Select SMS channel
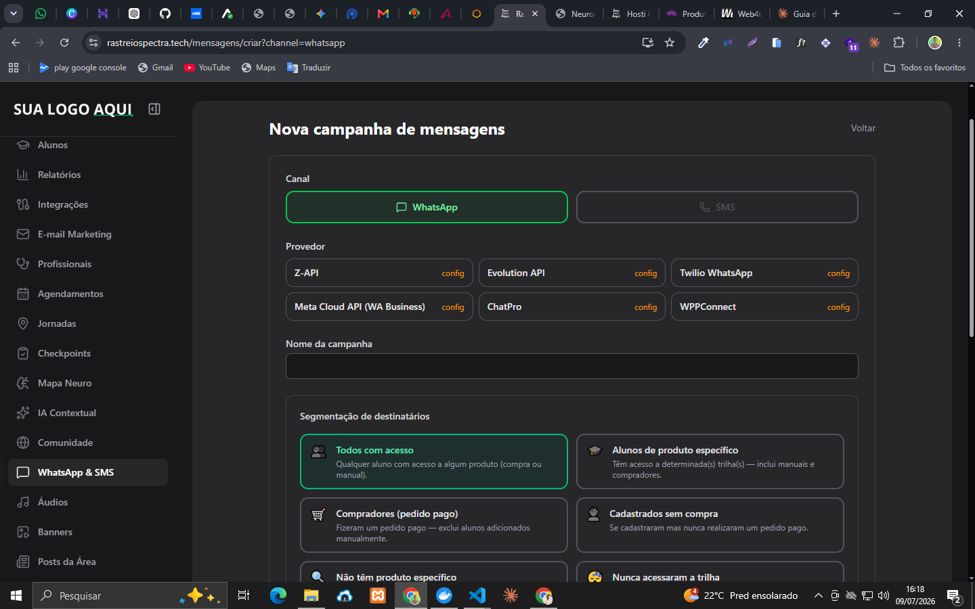 (717, 207)
